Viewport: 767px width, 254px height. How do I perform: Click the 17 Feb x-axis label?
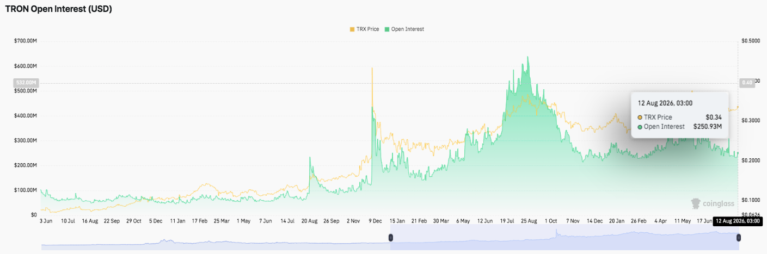pos(199,221)
